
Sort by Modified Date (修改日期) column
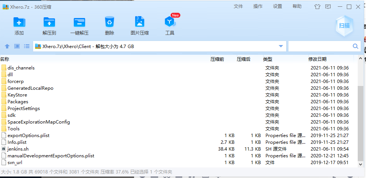point(317,59)
